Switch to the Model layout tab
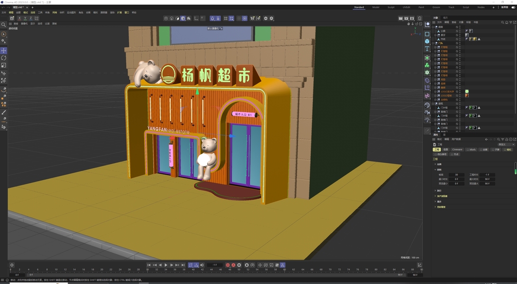The height and width of the screenshot is (284, 517). (x=376, y=7)
